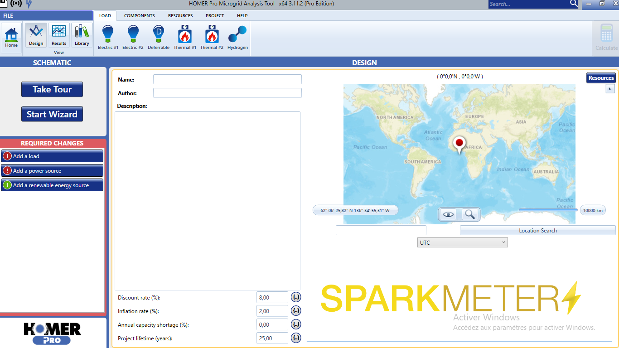Open the Library view
The image size is (619, 348).
82,35
